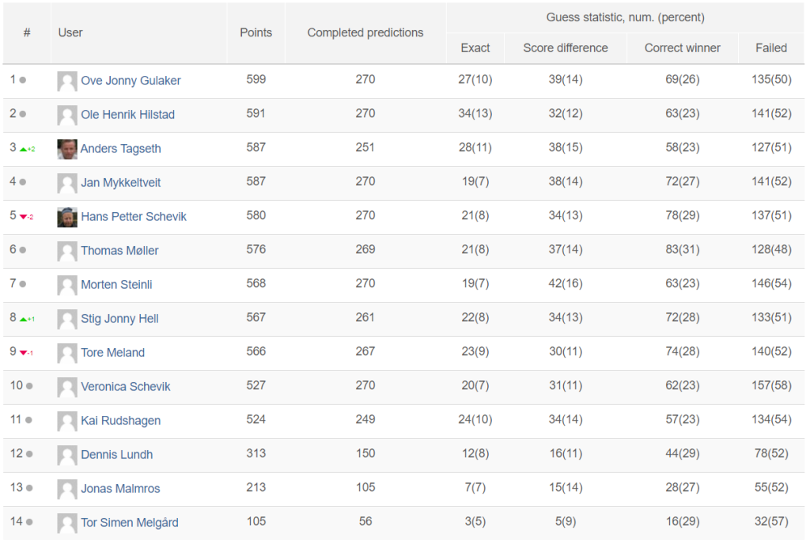
Task: Click the Points column header
Action: coord(255,33)
